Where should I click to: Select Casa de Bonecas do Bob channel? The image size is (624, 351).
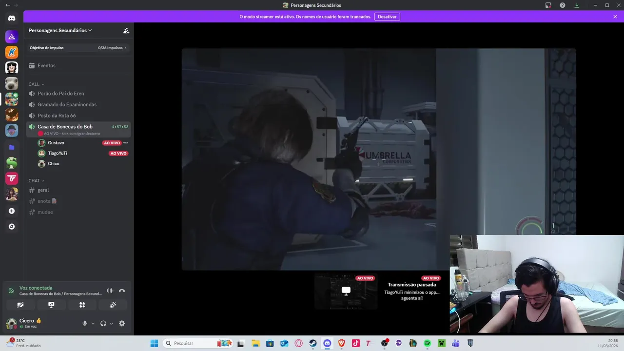click(78, 129)
